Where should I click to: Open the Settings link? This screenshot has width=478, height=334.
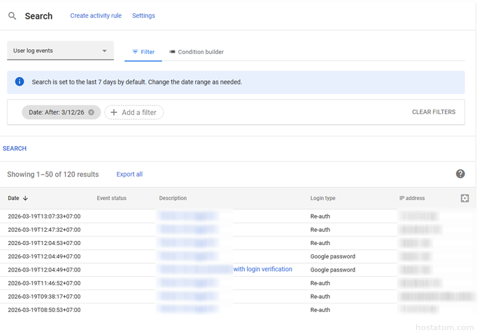click(x=143, y=16)
